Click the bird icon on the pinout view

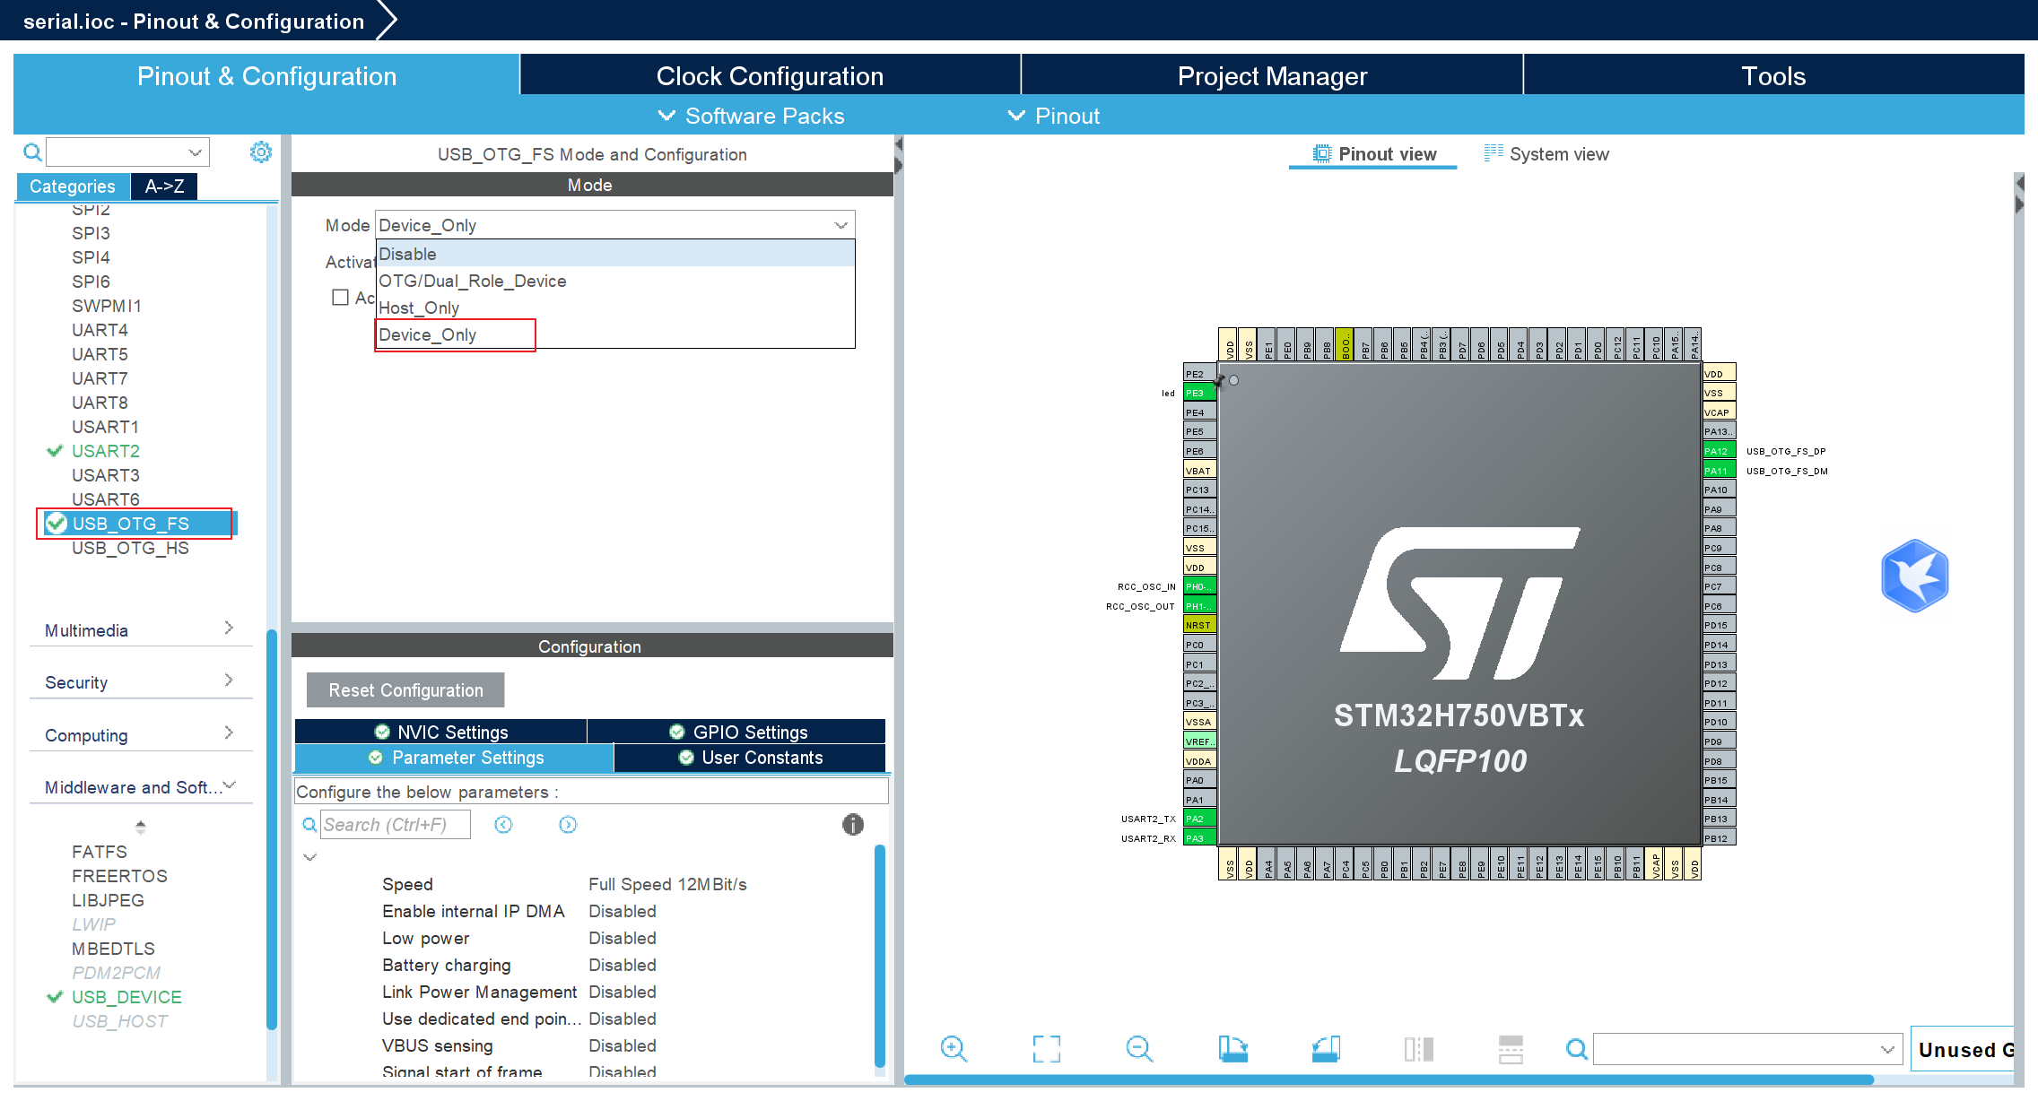tap(1915, 577)
